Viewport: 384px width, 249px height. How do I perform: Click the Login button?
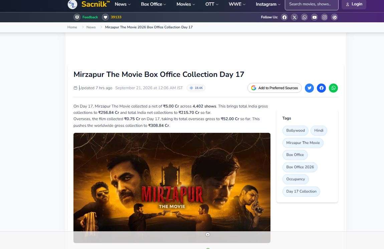click(x=354, y=4)
